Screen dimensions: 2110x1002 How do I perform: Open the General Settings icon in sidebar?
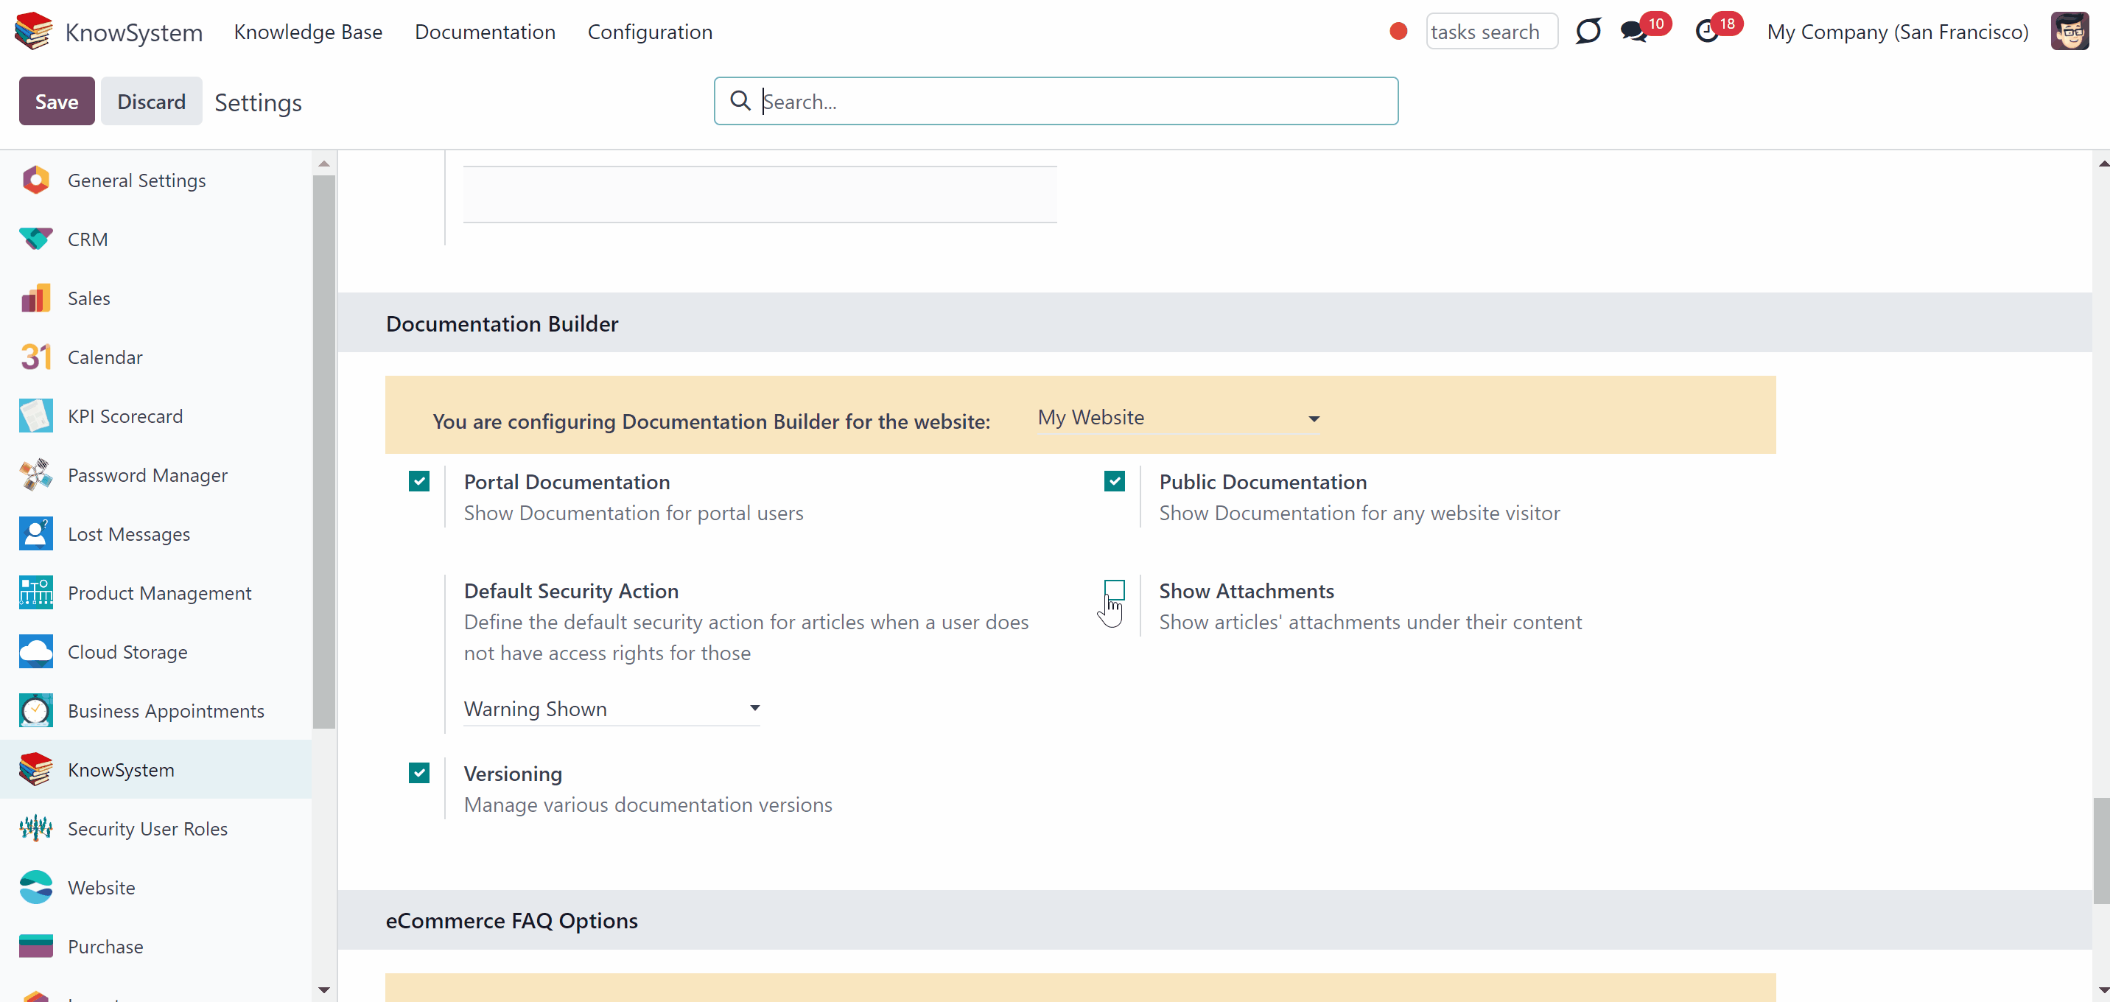click(x=36, y=181)
